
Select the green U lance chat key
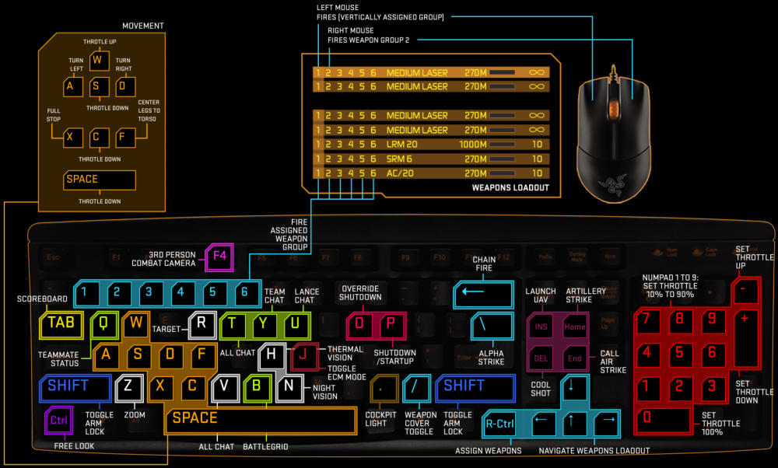(296, 325)
